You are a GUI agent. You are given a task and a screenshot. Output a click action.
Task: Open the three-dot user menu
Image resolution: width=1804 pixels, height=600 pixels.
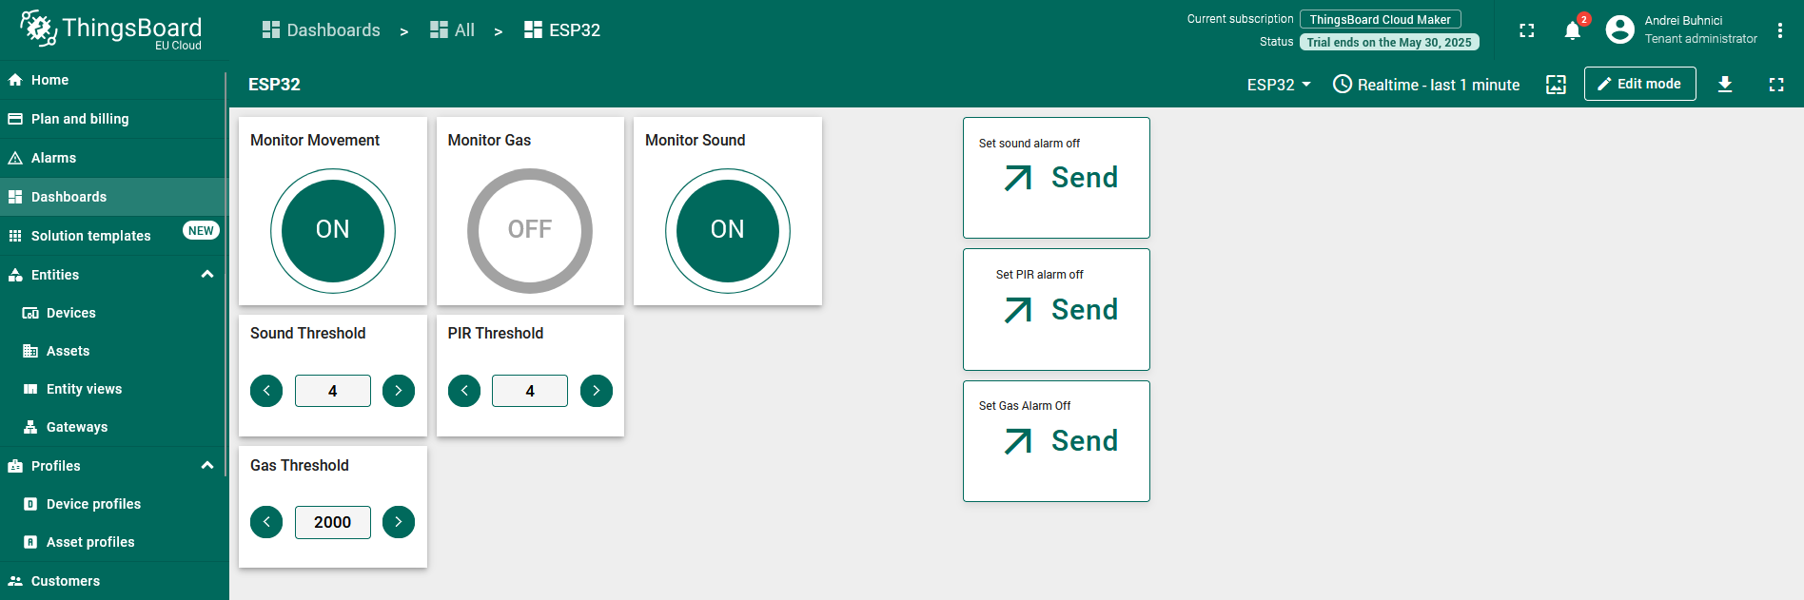tap(1780, 30)
